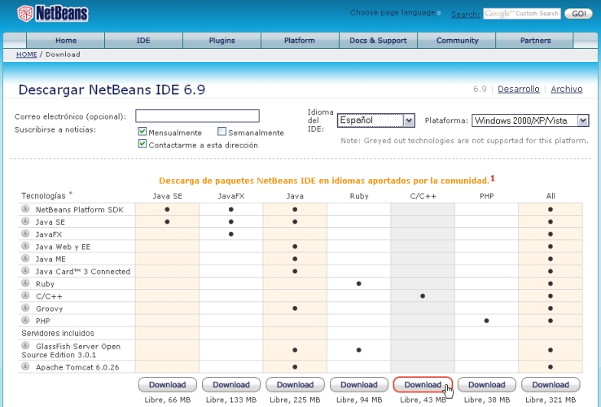
Task: Uncheck the Mensualmente newsletter checkbox
Action: click(143, 131)
